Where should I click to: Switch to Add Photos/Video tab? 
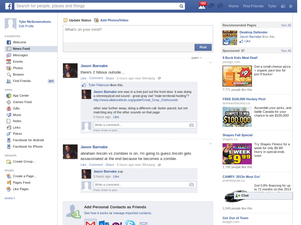pos(111,20)
